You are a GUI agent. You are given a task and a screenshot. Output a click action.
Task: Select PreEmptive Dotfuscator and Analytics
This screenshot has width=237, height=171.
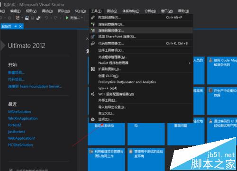coord(141,82)
